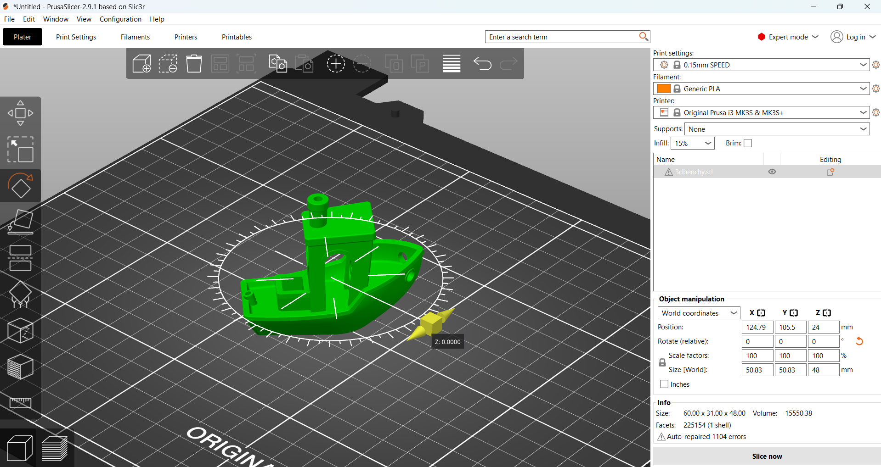Click the Slice now button
This screenshot has width=881, height=467.
click(x=767, y=456)
